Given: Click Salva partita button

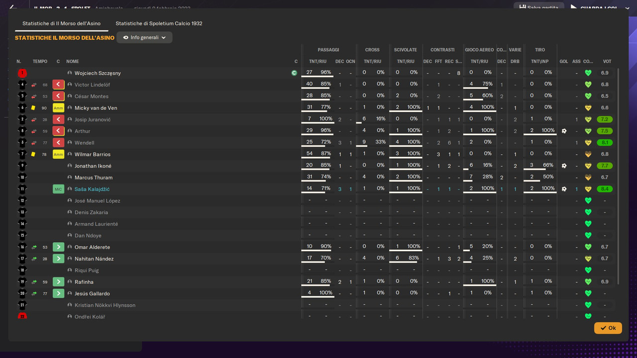Looking at the screenshot, I should coord(539,7).
